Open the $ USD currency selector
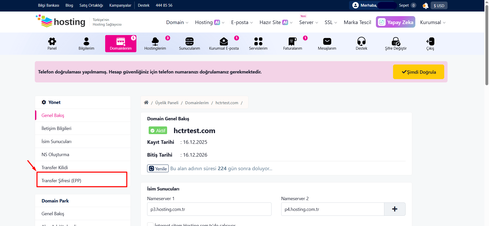Viewport: 489px width, 226px height. 439,6
